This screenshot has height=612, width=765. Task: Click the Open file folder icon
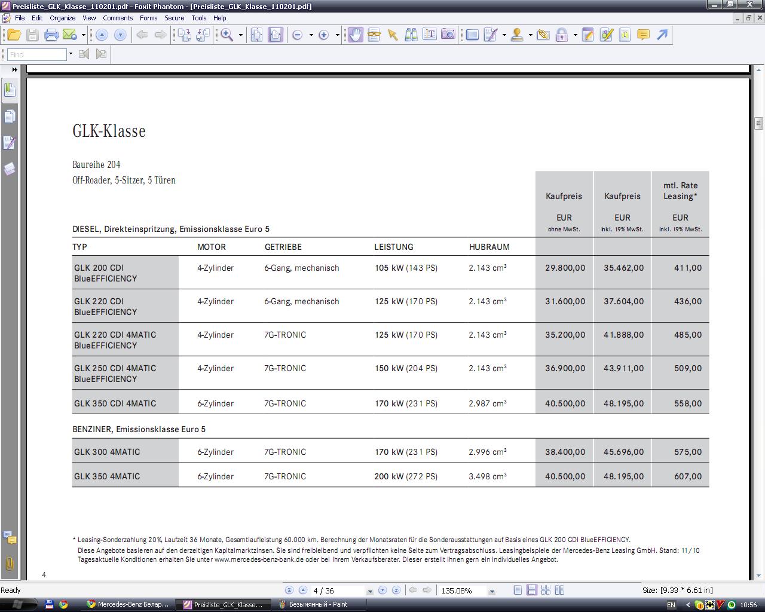point(13,35)
